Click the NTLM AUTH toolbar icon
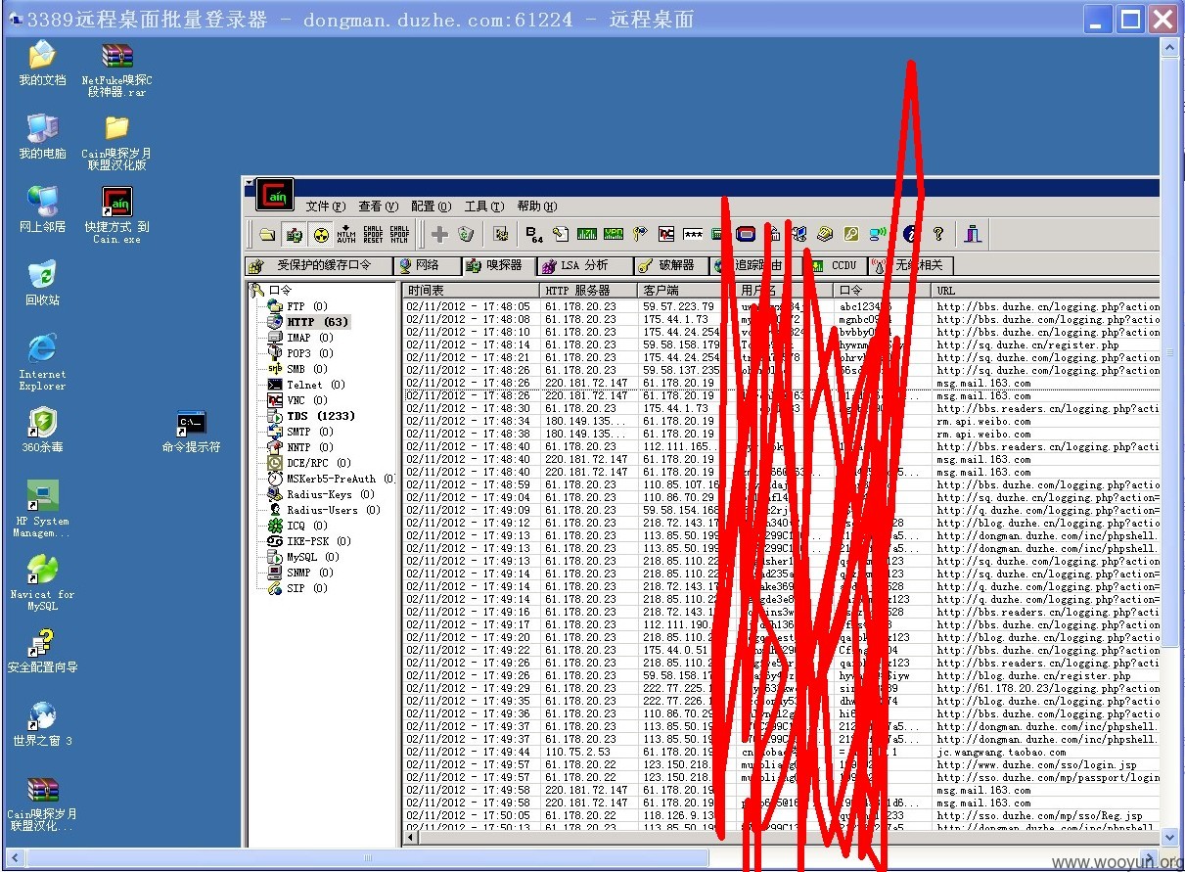Screen dimensions: 1185x872 [x=346, y=234]
